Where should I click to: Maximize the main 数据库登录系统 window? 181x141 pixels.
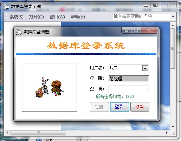pyautogui.click(x=155, y=5)
